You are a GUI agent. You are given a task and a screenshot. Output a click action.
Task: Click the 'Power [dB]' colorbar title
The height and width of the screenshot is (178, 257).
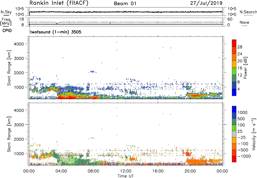pos(245,68)
